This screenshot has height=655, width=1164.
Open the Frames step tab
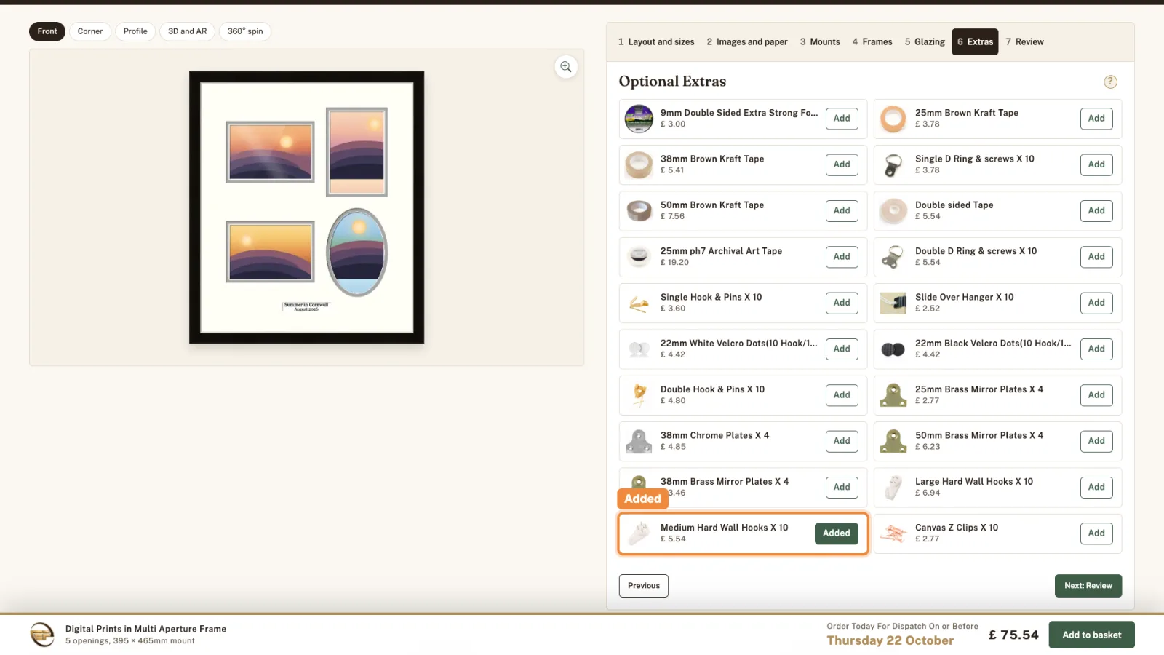coord(872,42)
